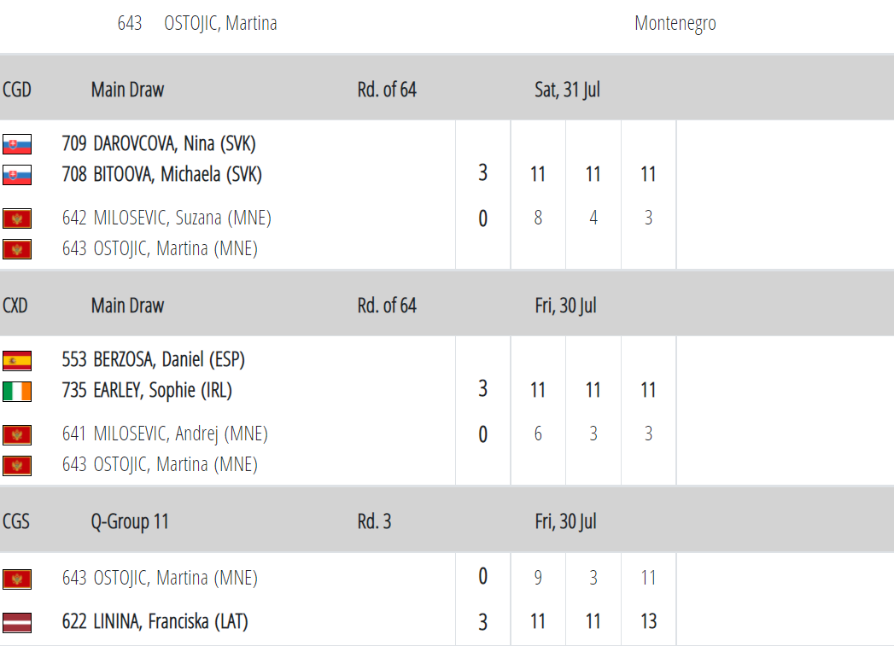The height and width of the screenshot is (646, 894).
Task: Click the Ireland flag beside EARLEY, Sophie
Action: [x=17, y=391]
